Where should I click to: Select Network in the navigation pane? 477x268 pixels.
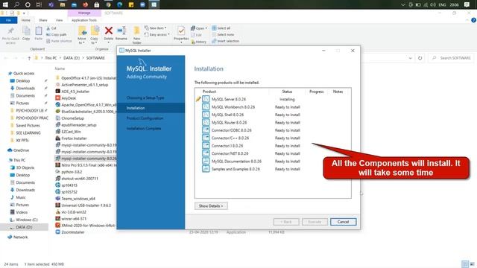[x=20, y=237]
